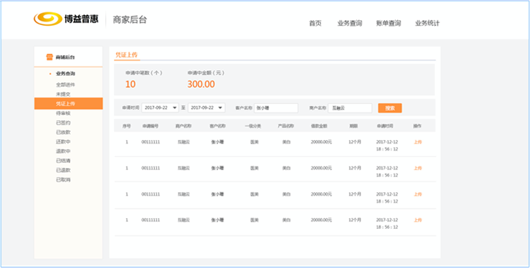Click the orange shop icon beside 商铺后台
This screenshot has width=530, height=268.
(x=49, y=57)
